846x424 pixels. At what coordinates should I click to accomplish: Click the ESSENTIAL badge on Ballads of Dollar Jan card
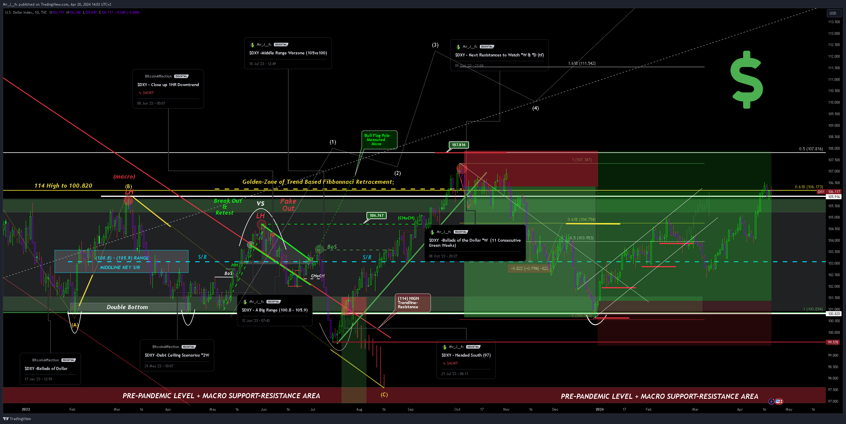point(69,360)
